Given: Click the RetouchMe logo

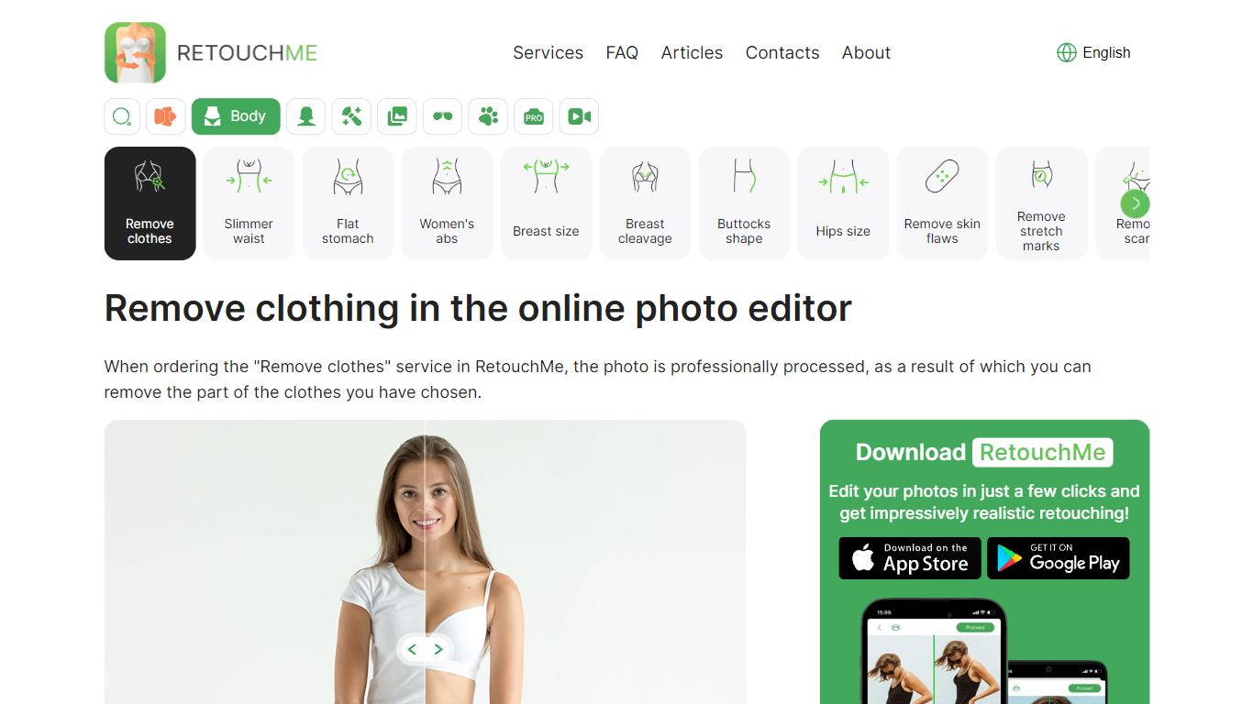Looking at the screenshot, I should [209, 52].
